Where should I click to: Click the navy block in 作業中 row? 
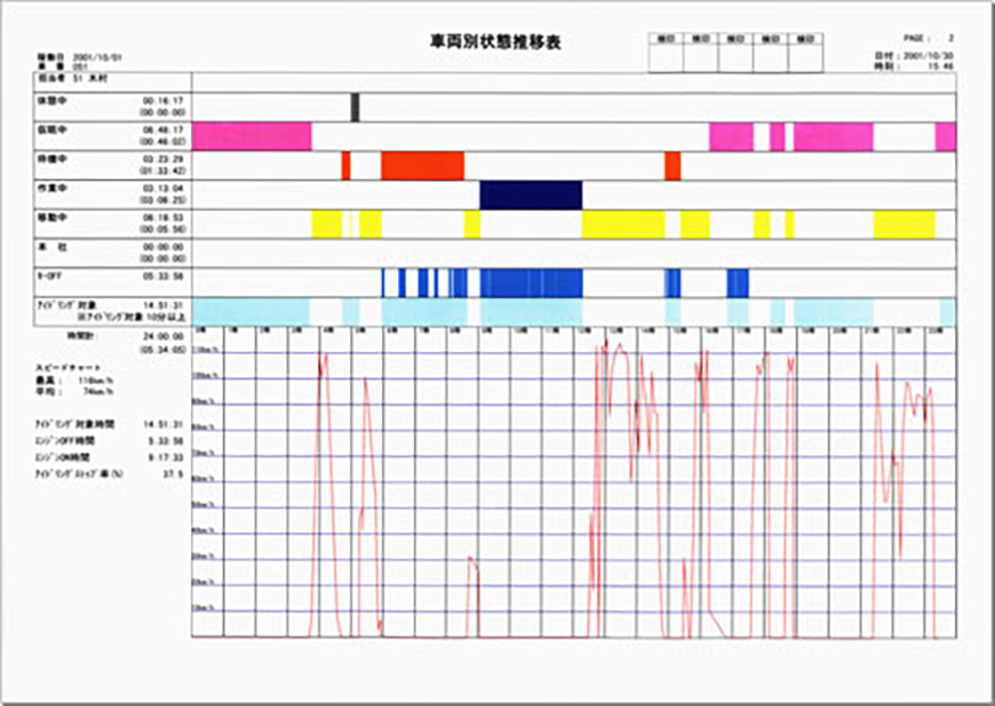click(531, 195)
